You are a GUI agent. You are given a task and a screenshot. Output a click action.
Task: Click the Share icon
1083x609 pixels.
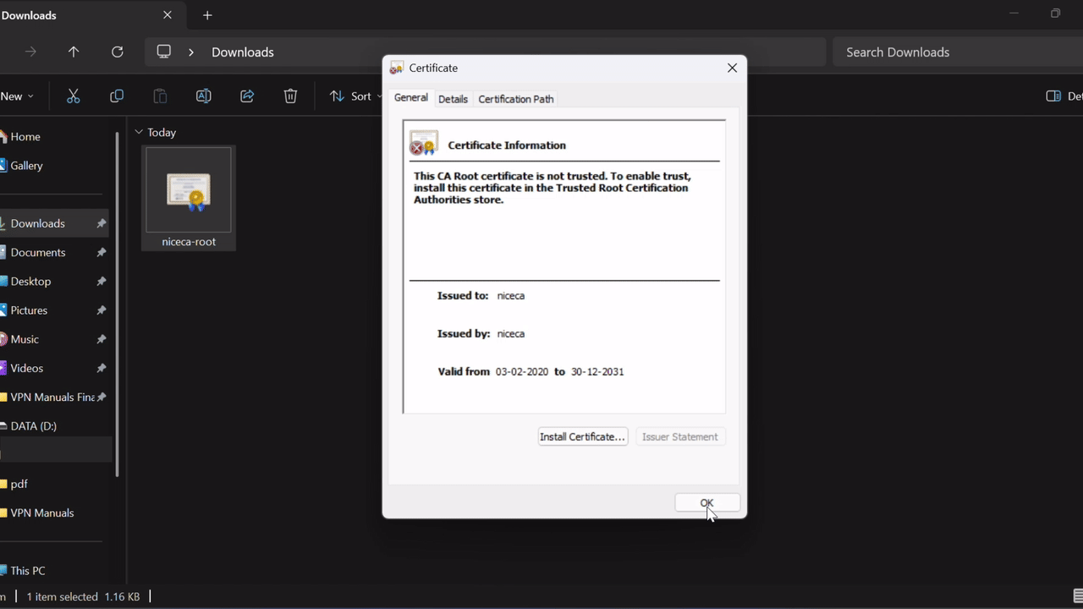[x=246, y=96]
